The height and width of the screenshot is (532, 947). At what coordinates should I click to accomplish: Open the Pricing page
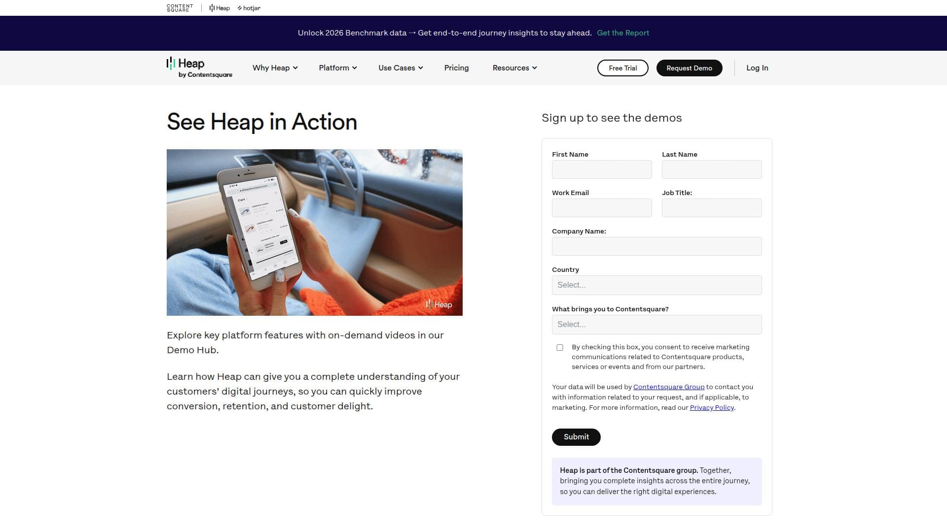click(x=456, y=68)
